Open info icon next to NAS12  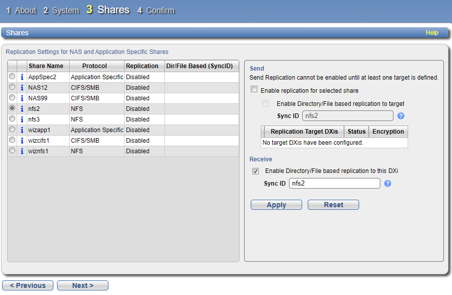(22, 88)
